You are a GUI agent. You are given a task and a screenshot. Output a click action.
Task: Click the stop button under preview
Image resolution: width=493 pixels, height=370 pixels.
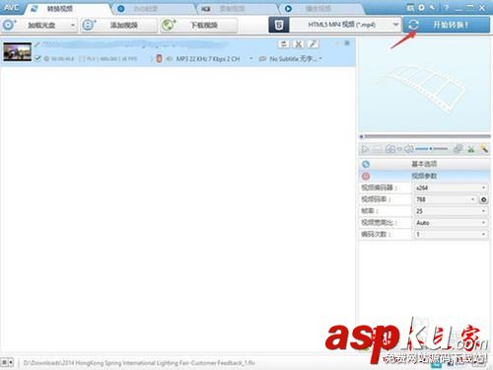click(x=378, y=149)
